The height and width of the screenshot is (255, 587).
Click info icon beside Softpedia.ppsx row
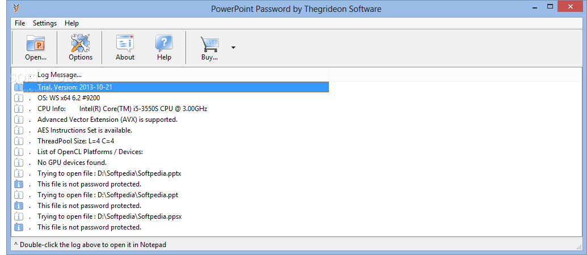[19, 216]
